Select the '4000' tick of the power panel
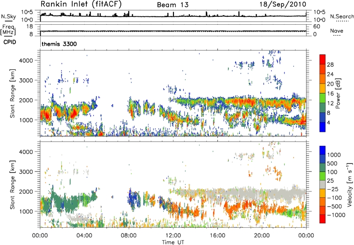This screenshot has height=245, width=354. tap(26, 61)
